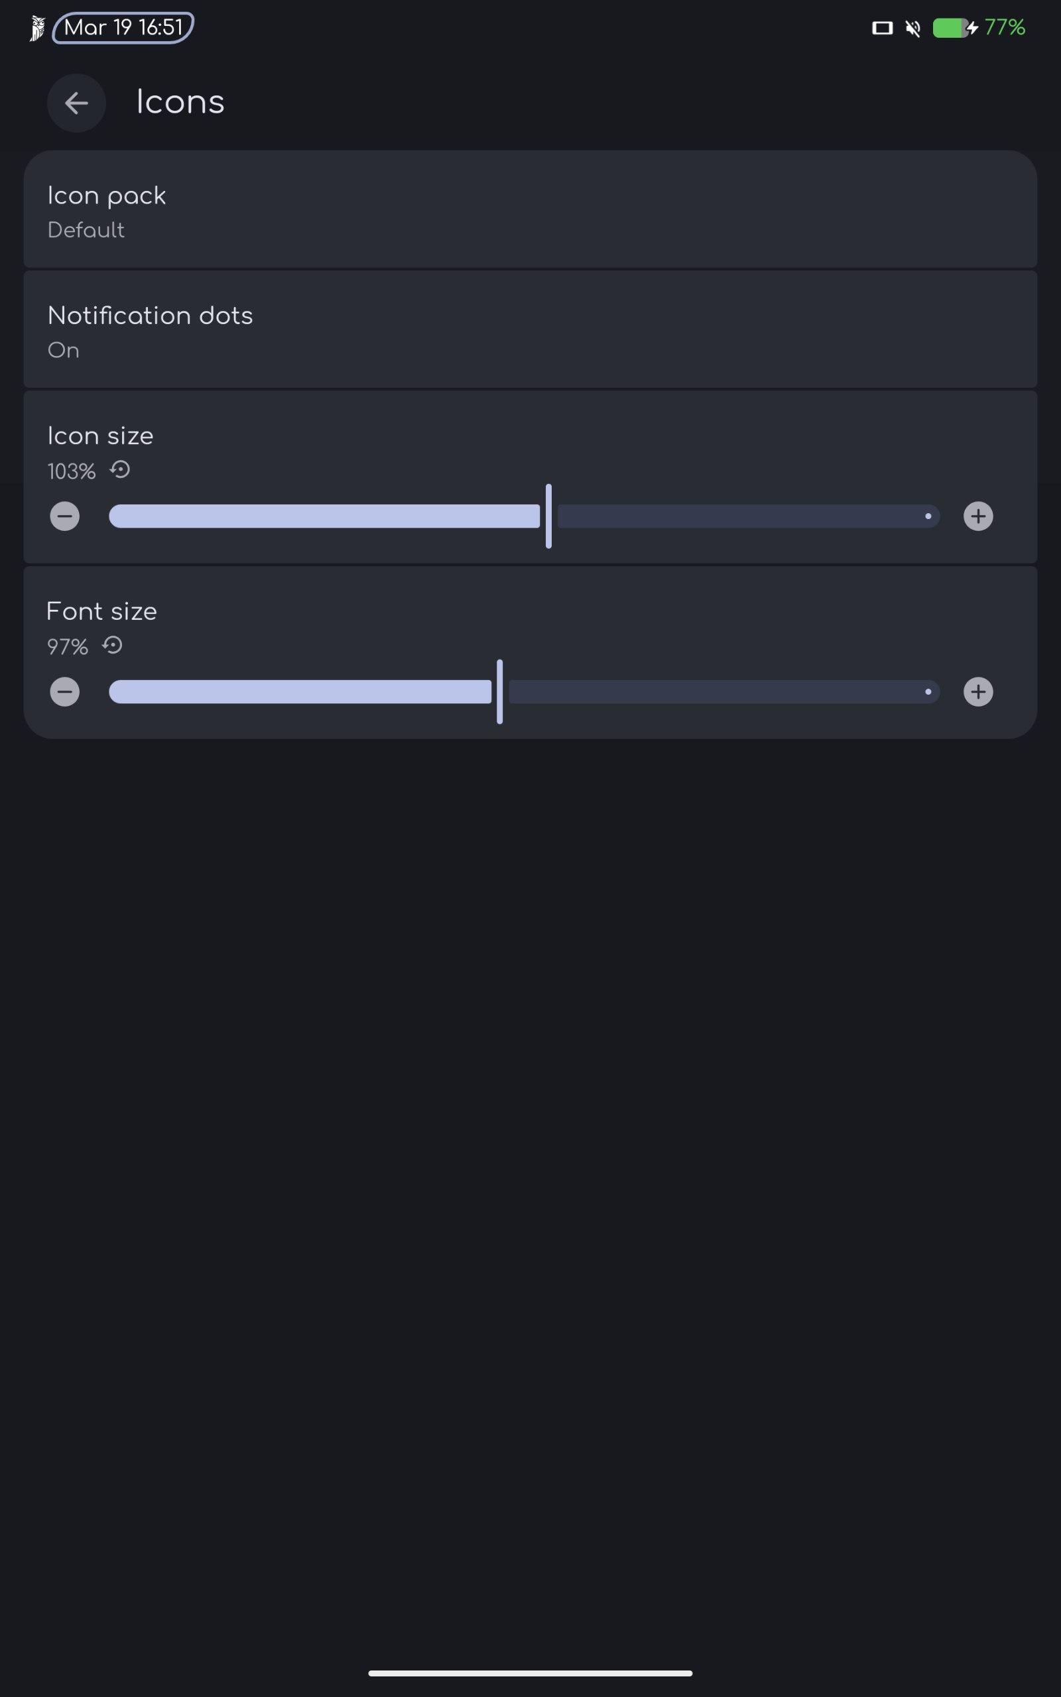Tap the 77% battery percentage text

click(1004, 28)
